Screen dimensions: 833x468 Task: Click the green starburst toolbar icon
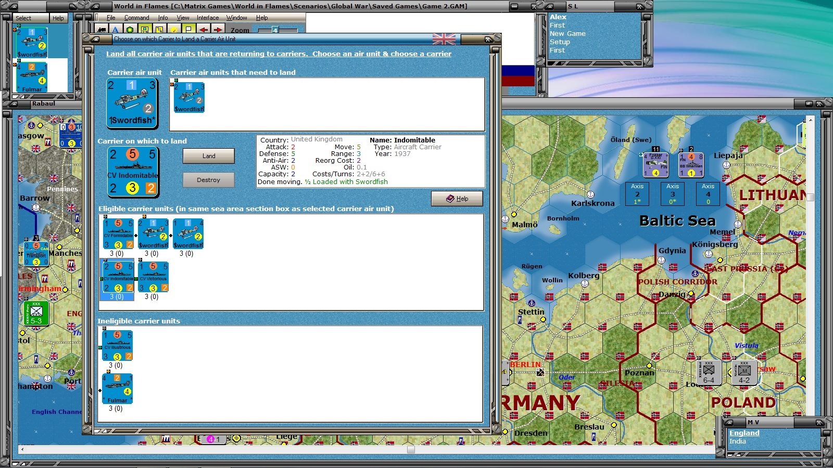(130, 30)
